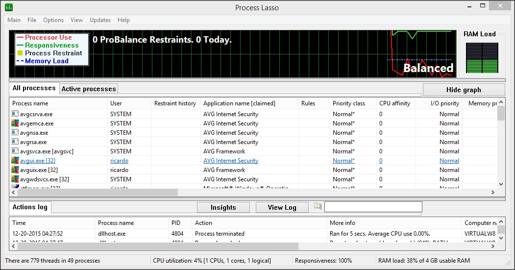Click the View Log button

(x=282, y=208)
